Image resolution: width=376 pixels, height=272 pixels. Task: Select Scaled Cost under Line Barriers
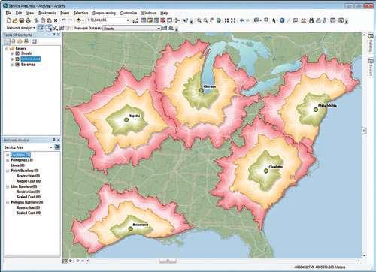[29, 197]
